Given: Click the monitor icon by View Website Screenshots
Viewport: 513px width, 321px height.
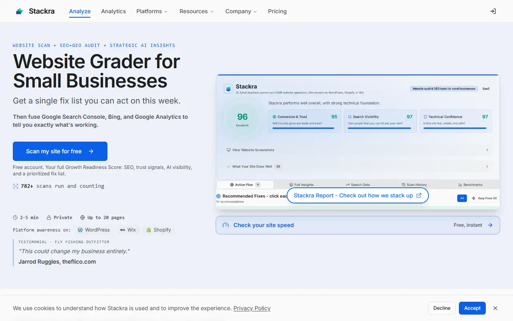Looking at the screenshot, I should (x=228, y=150).
